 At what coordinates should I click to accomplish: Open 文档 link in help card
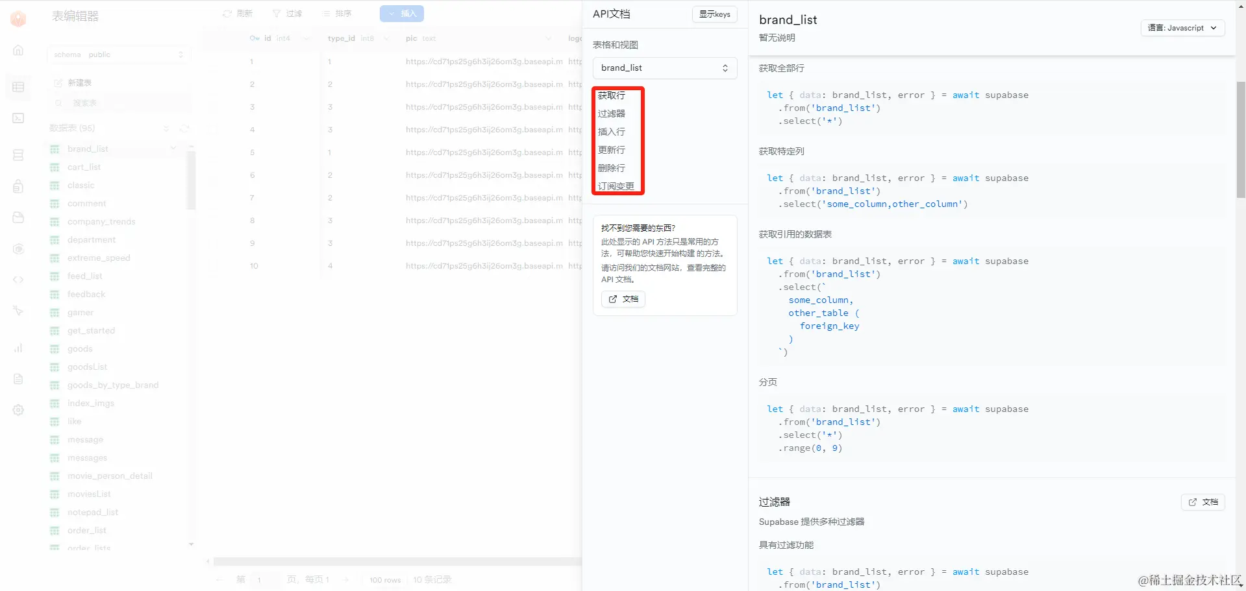pyautogui.click(x=623, y=299)
